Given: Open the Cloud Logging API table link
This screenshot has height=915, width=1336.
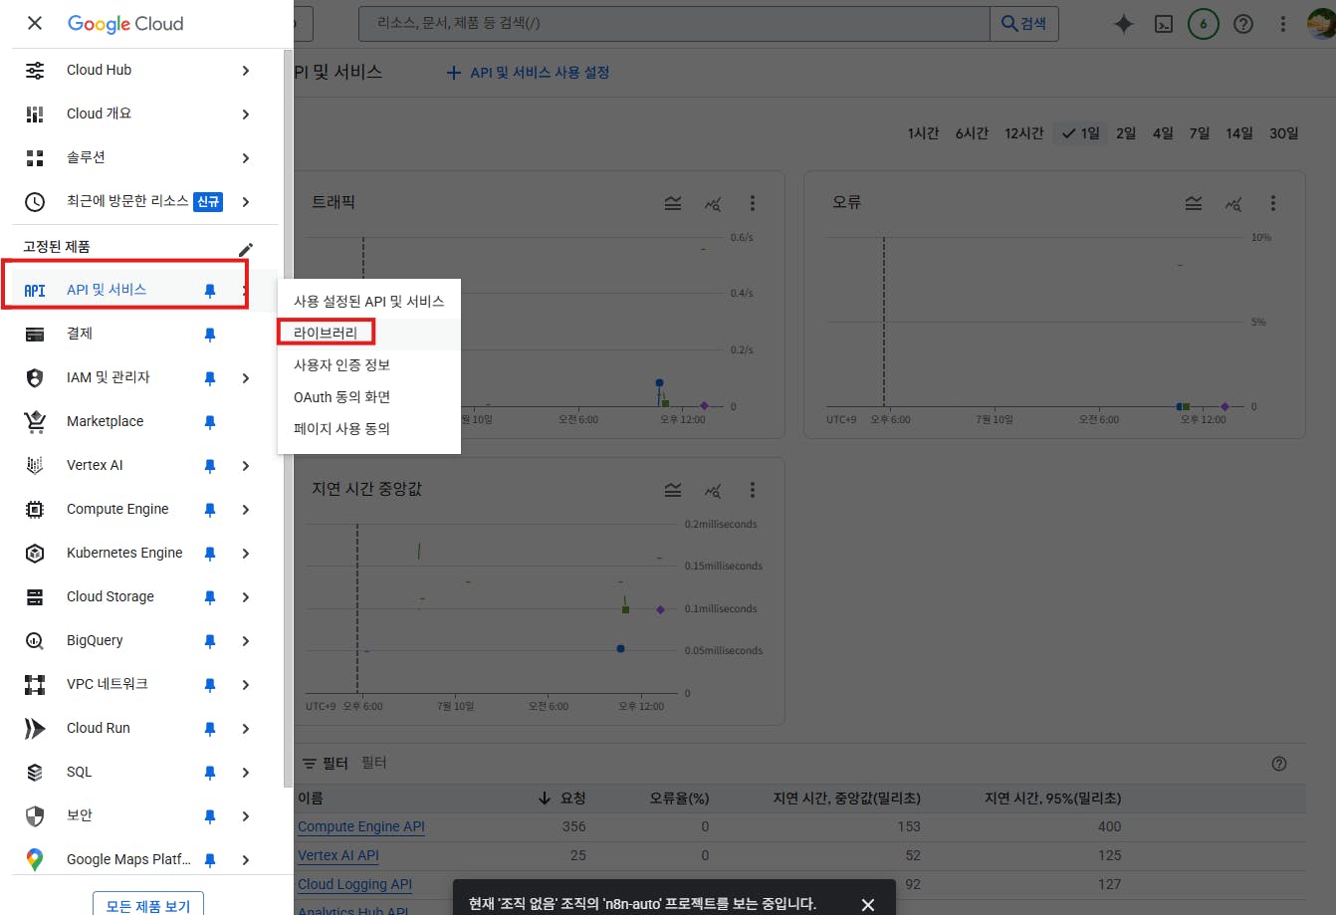Looking at the screenshot, I should 354,884.
